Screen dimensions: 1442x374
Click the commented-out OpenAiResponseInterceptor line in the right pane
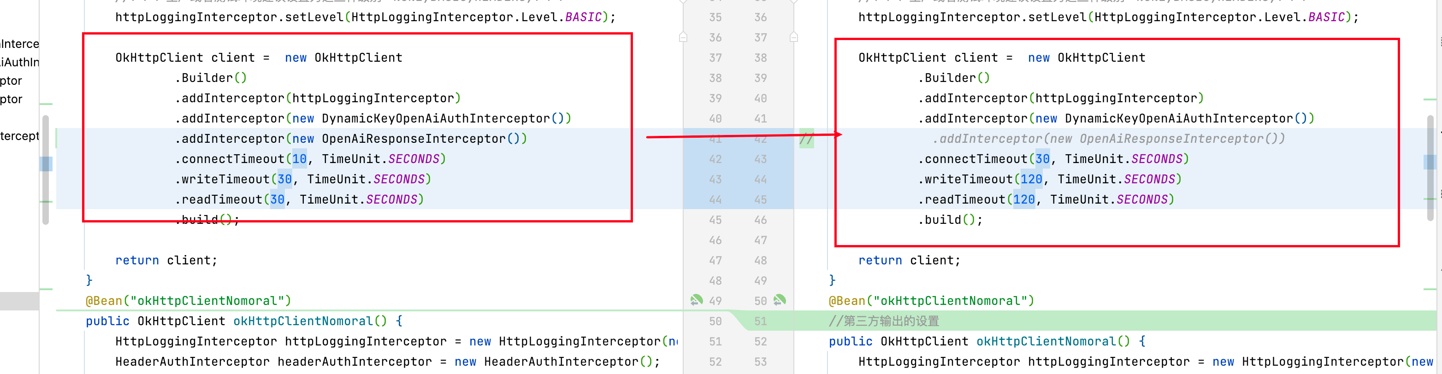pyautogui.click(x=1108, y=139)
